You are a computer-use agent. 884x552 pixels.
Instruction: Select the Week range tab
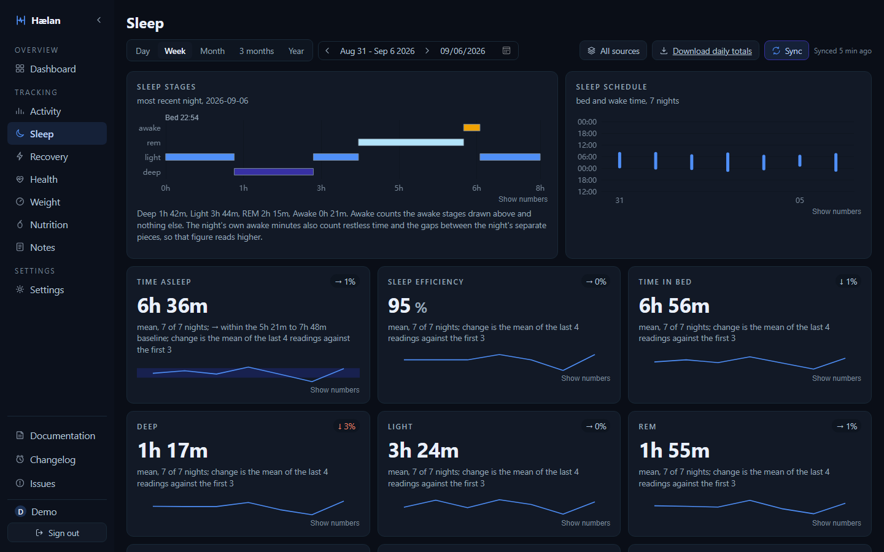pos(175,51)
